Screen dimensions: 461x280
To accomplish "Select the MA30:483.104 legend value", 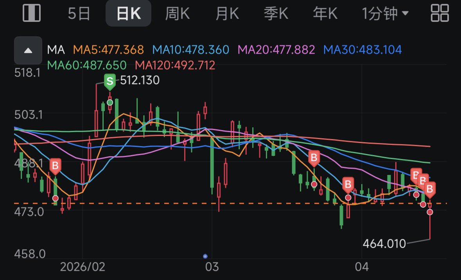I will pyautogui.click(x=362, y=50).
